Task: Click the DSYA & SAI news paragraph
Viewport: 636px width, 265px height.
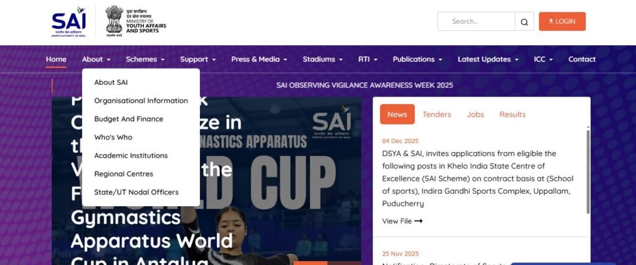Action: [x=478, y=178]
